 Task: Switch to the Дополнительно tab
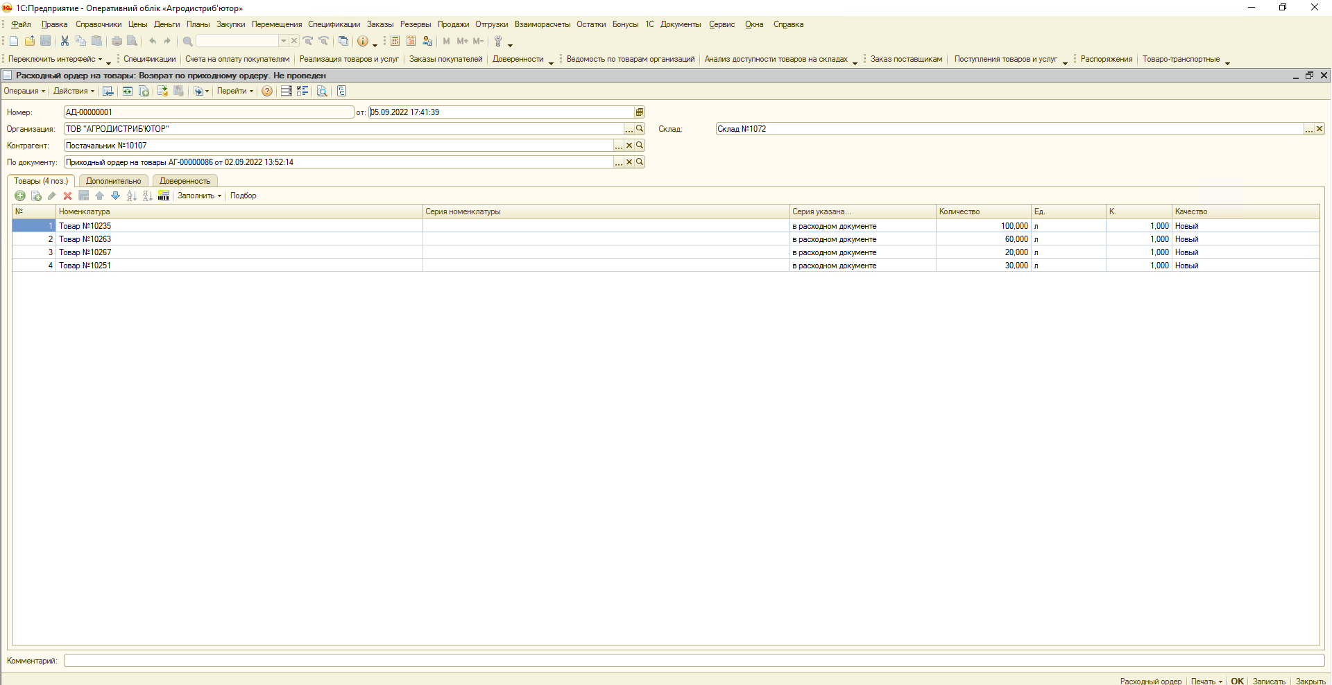[113, 181]
